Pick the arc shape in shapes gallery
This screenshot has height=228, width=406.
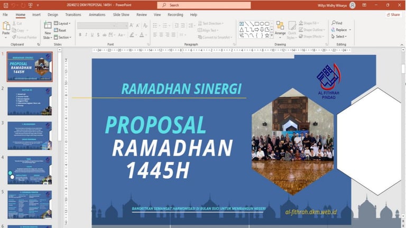246,35
